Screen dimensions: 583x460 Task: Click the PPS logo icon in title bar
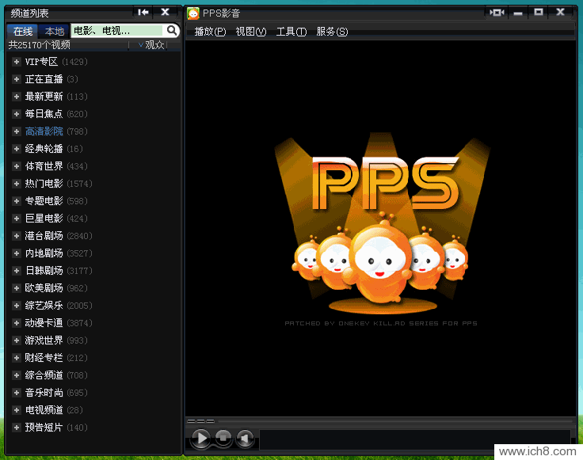[x=193, y=13]
